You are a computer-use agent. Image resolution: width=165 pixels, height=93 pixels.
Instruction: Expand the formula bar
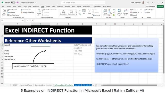tap(163, 21)
